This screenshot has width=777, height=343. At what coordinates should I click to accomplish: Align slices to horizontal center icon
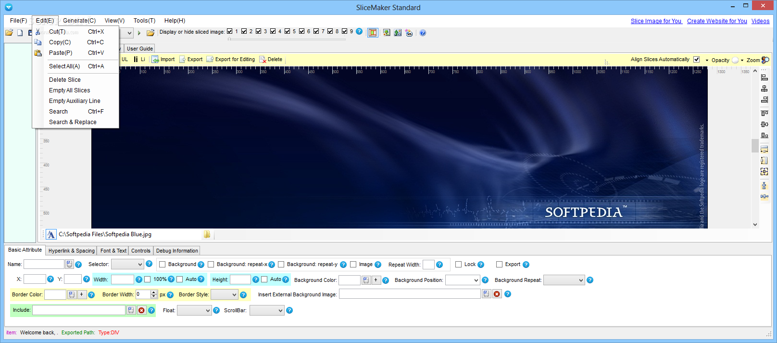point(764,89)
